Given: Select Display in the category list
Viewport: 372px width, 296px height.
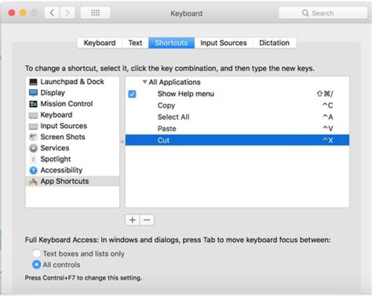Looking at the screenshot, I should tap(72, 93).
